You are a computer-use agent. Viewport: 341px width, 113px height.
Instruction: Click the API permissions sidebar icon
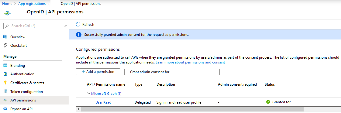[5, 100]
